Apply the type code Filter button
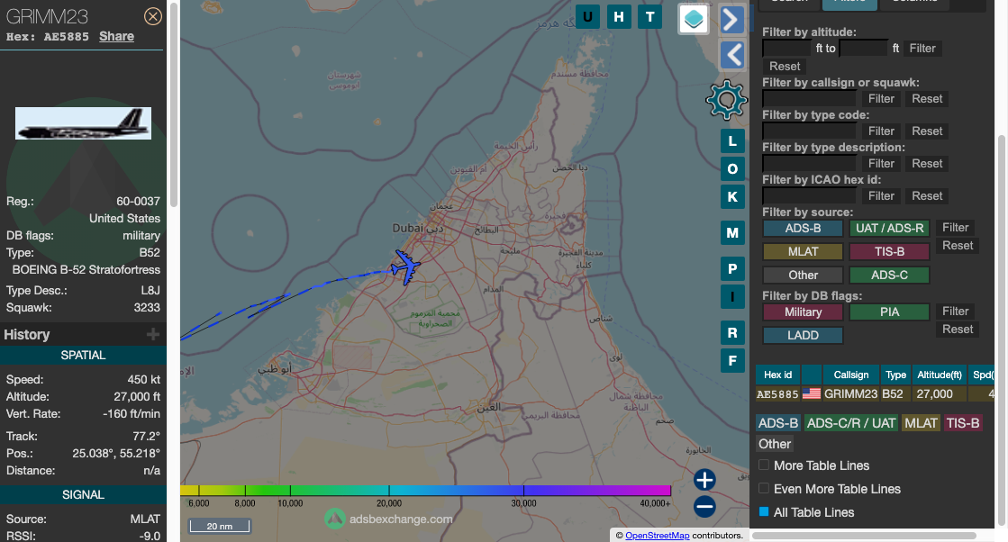The width and height of the screenshot is (1008, 542). [881, 131]
